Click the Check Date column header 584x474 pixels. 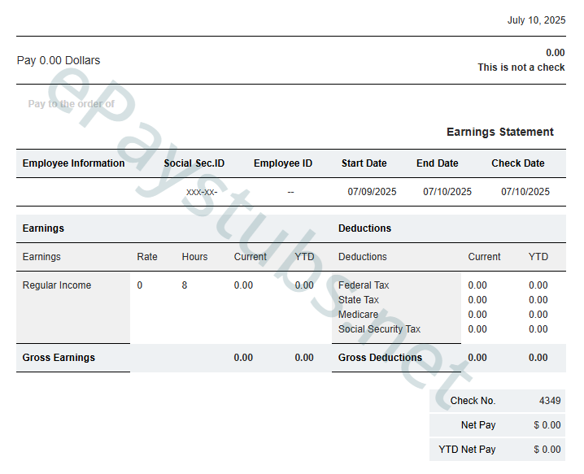tap(517, 163)
